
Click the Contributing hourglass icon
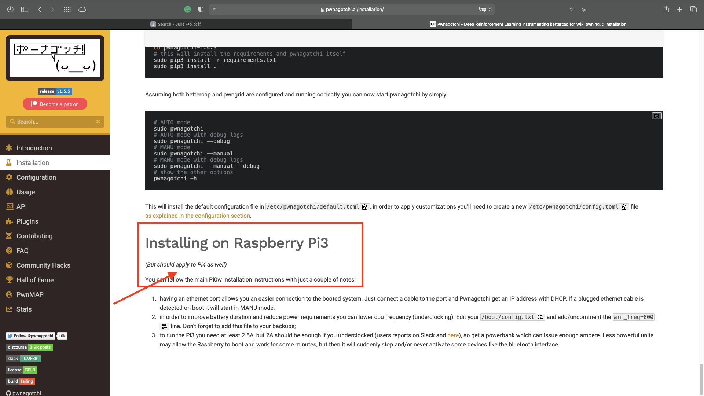[x=9, y=236]
